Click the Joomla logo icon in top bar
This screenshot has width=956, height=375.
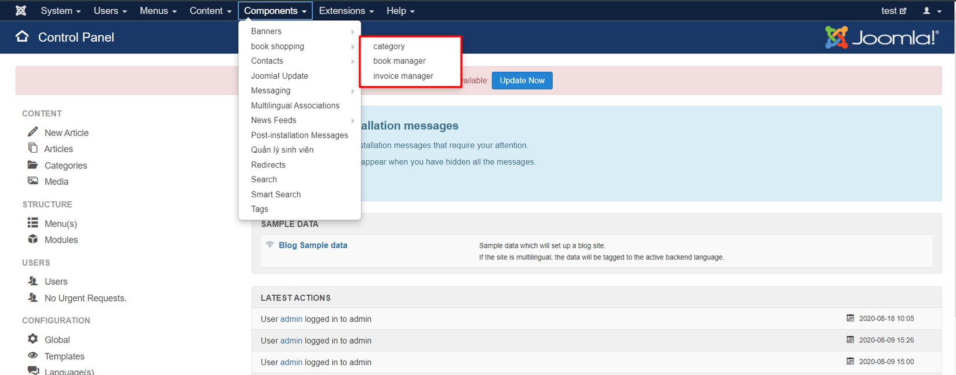[20, 10]
